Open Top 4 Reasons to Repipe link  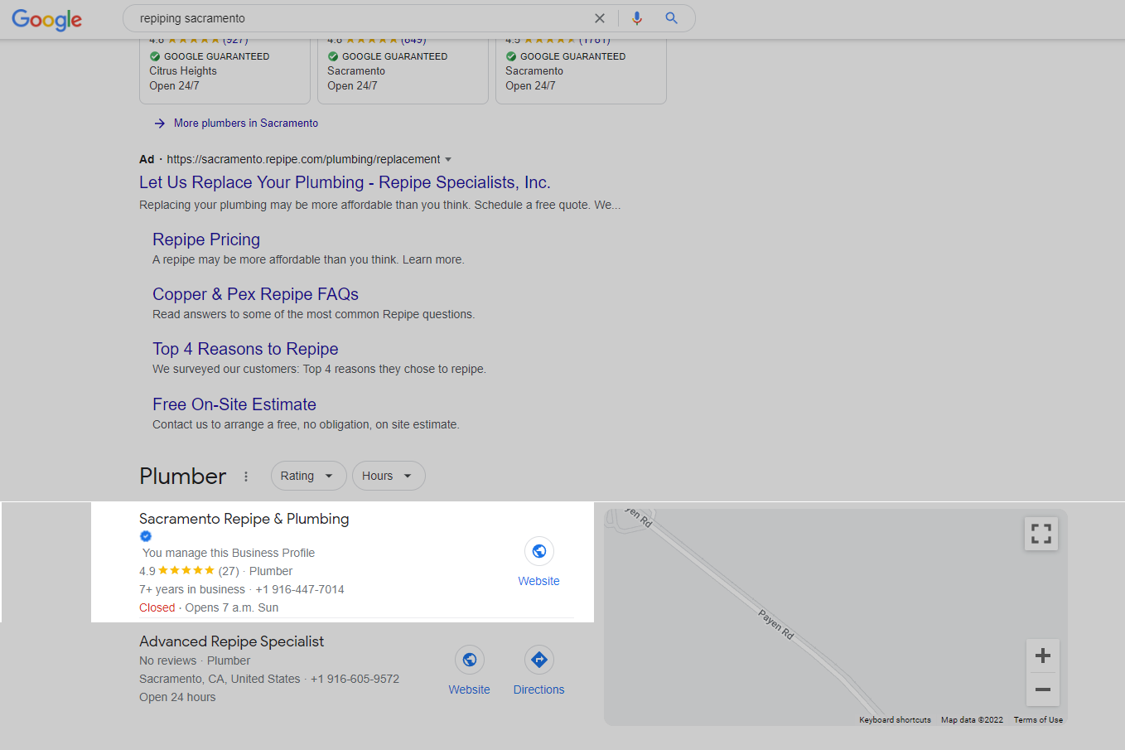245,349
